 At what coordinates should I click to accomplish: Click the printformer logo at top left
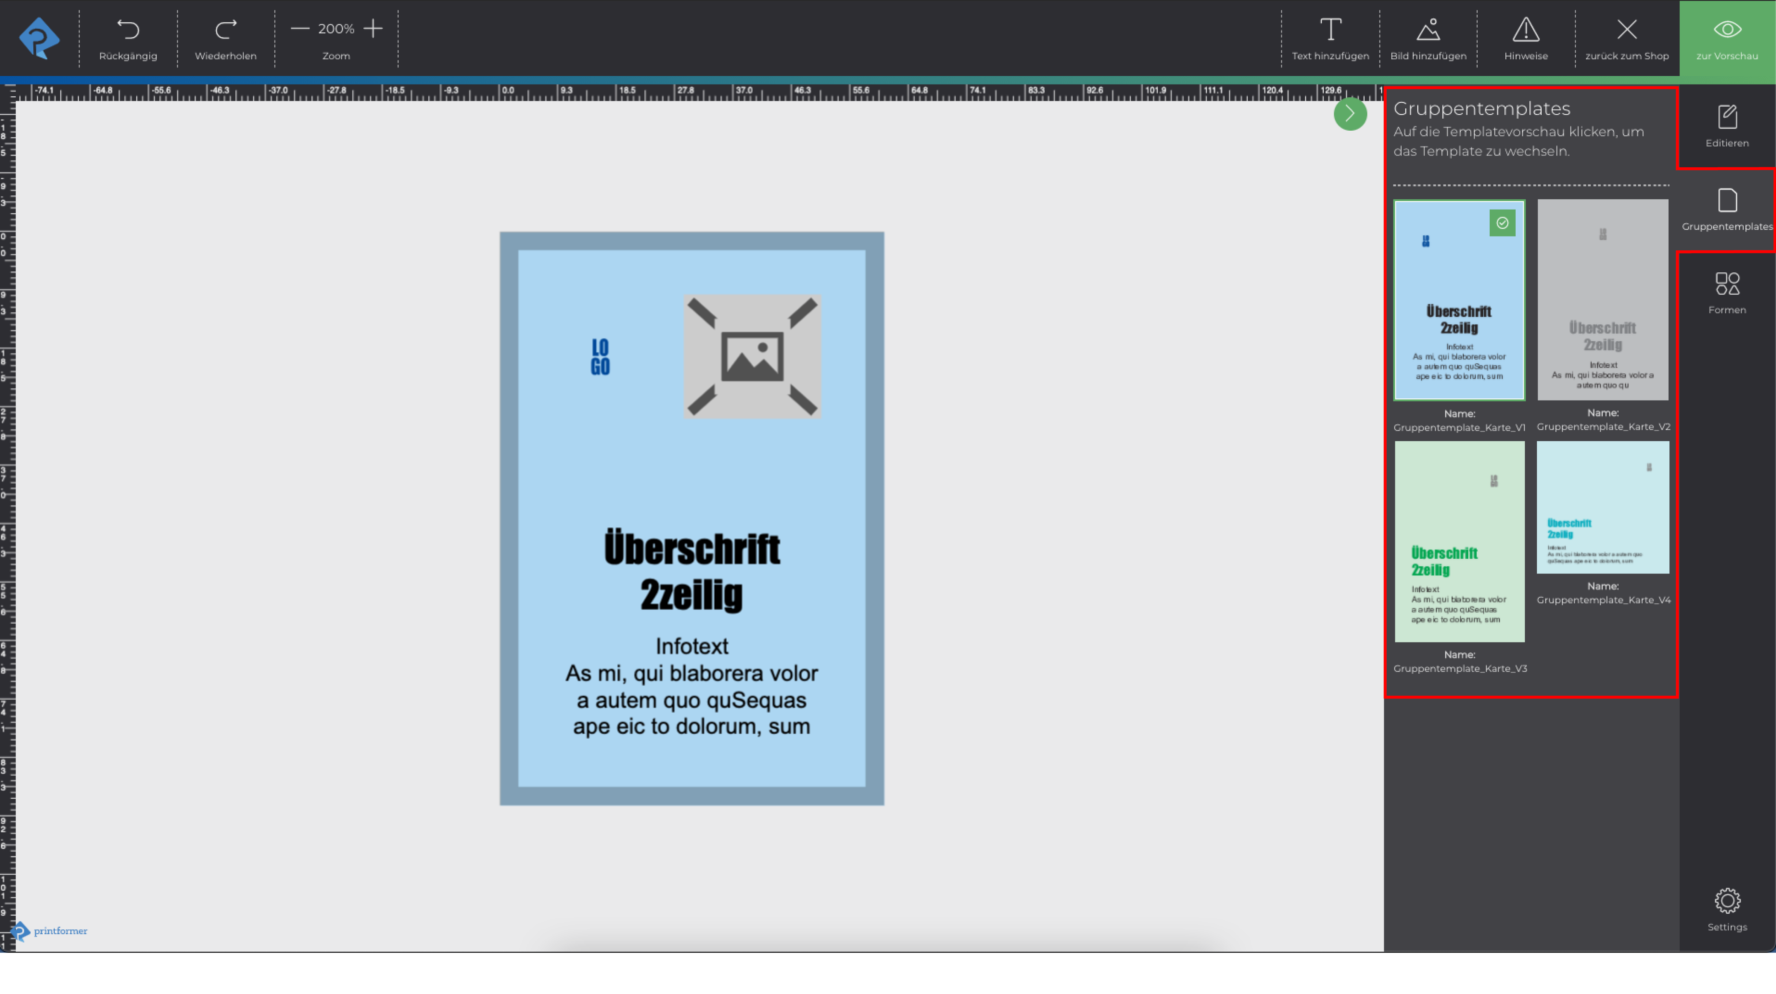click(x=39, y=38)
